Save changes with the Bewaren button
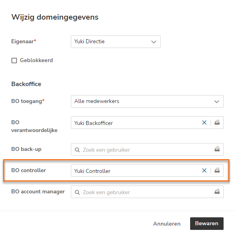235x235 pixels. 207,224
